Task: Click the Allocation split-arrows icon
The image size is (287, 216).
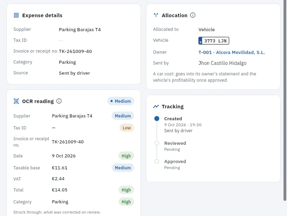Action: click(x=156, y=15)
